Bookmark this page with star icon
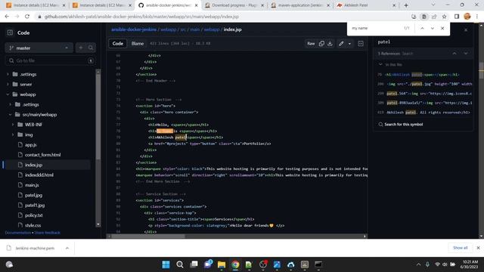 444,17
